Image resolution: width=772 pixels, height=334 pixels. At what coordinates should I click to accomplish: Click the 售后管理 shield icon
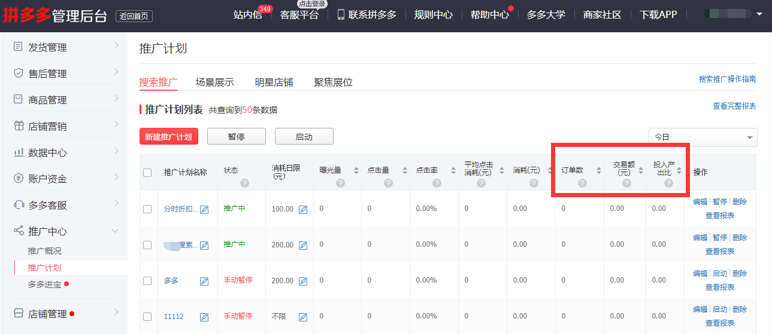[18, 73]
